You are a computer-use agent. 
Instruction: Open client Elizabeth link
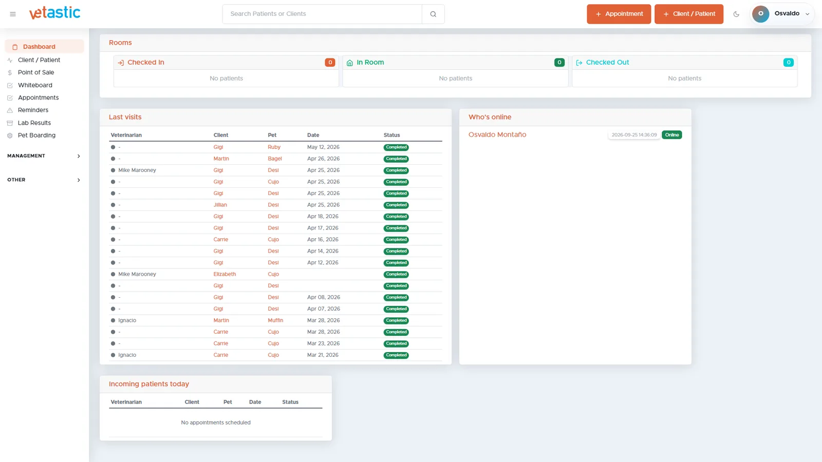225,274
